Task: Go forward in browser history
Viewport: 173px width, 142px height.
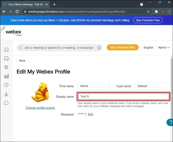Action: [11, 12]
